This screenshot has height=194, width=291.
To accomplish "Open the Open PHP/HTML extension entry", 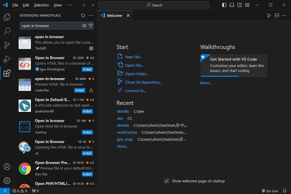I will (x=56, y=184).
